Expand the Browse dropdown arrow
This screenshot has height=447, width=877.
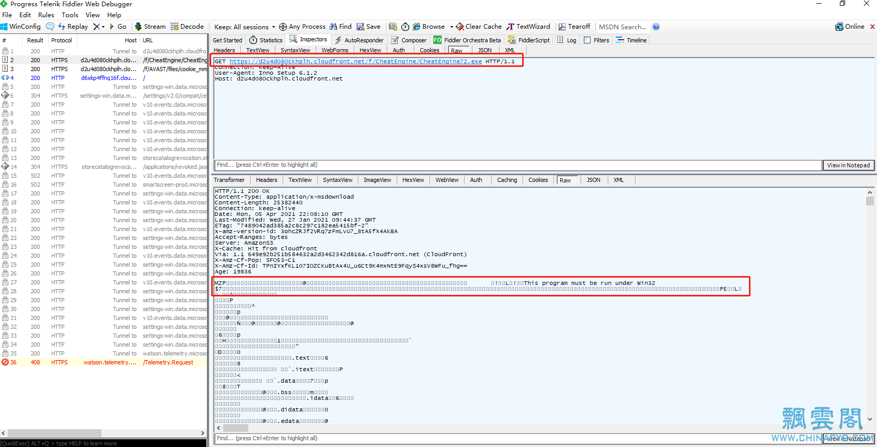coord(452,27)
